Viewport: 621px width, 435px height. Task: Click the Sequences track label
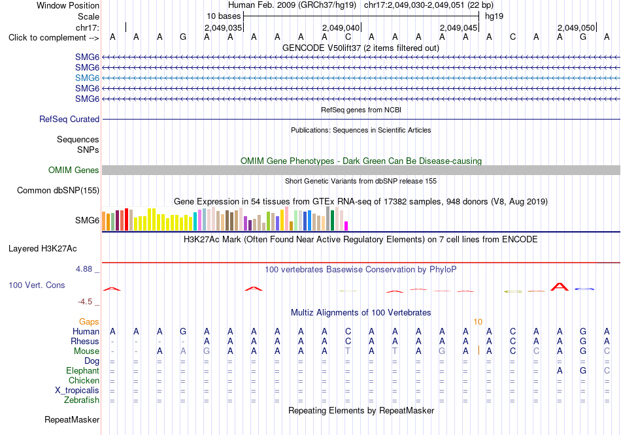tap(78, 139)
